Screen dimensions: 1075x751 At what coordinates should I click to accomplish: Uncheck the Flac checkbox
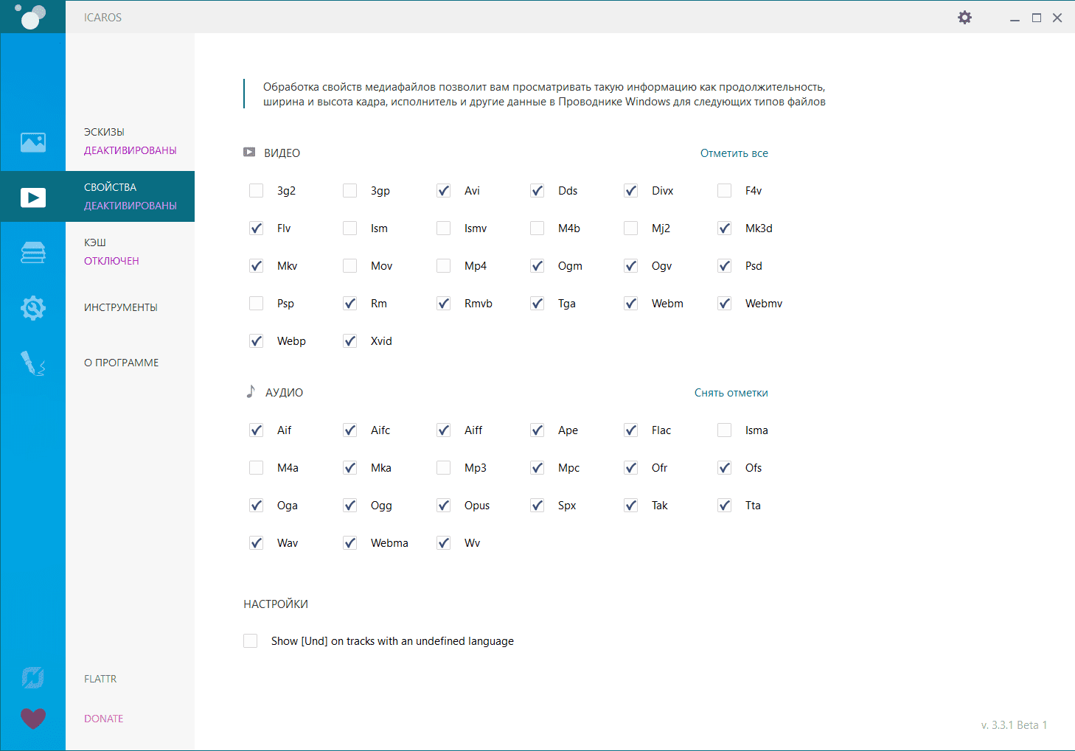tap(631, 430)
